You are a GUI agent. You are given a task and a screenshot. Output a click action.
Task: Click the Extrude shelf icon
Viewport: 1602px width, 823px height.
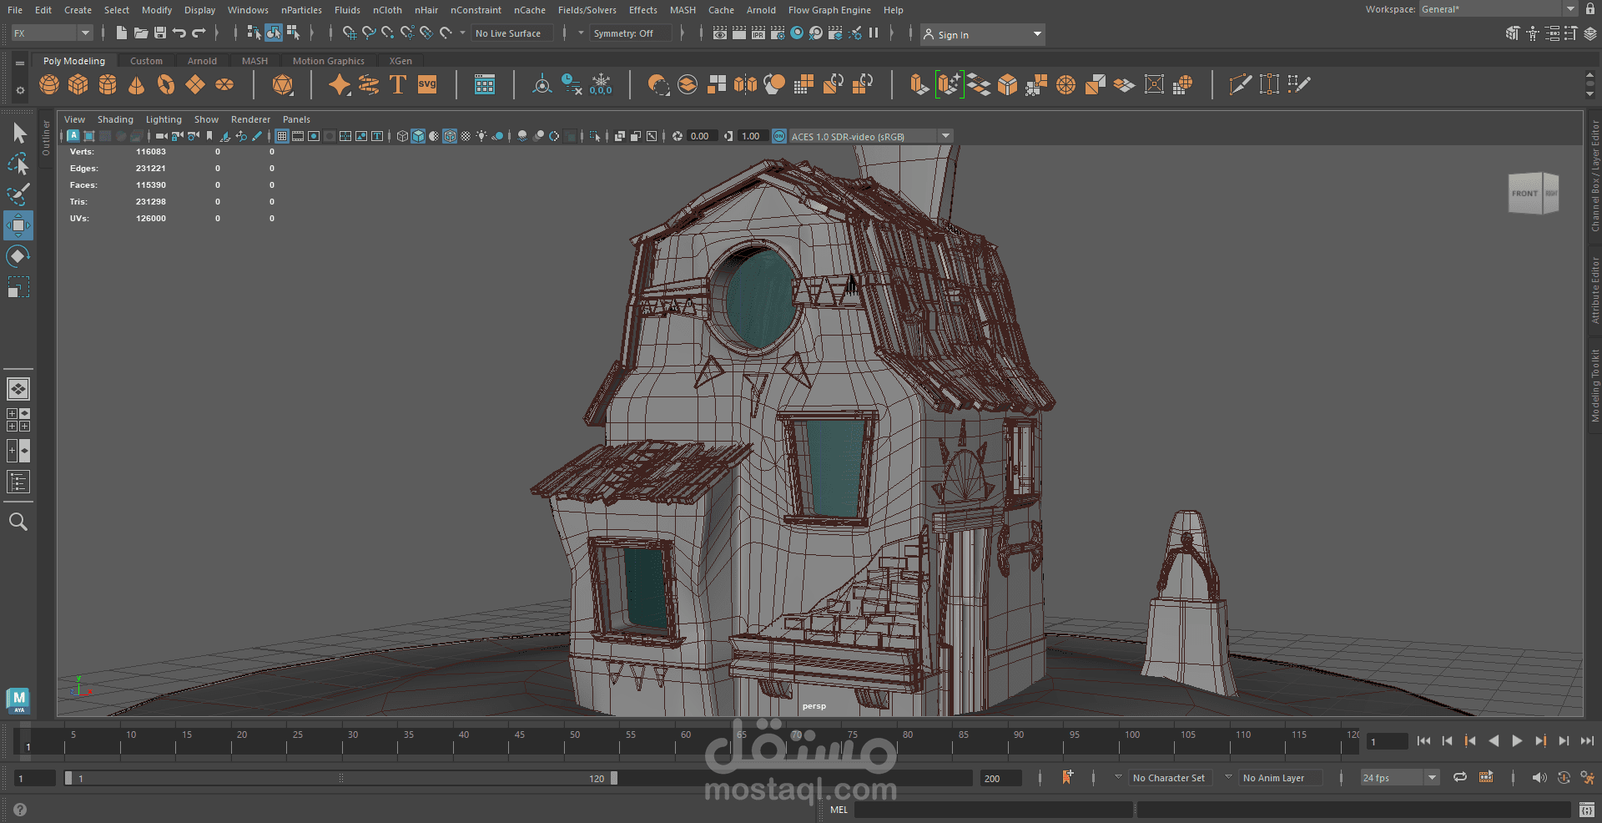[x=919, y=84]
